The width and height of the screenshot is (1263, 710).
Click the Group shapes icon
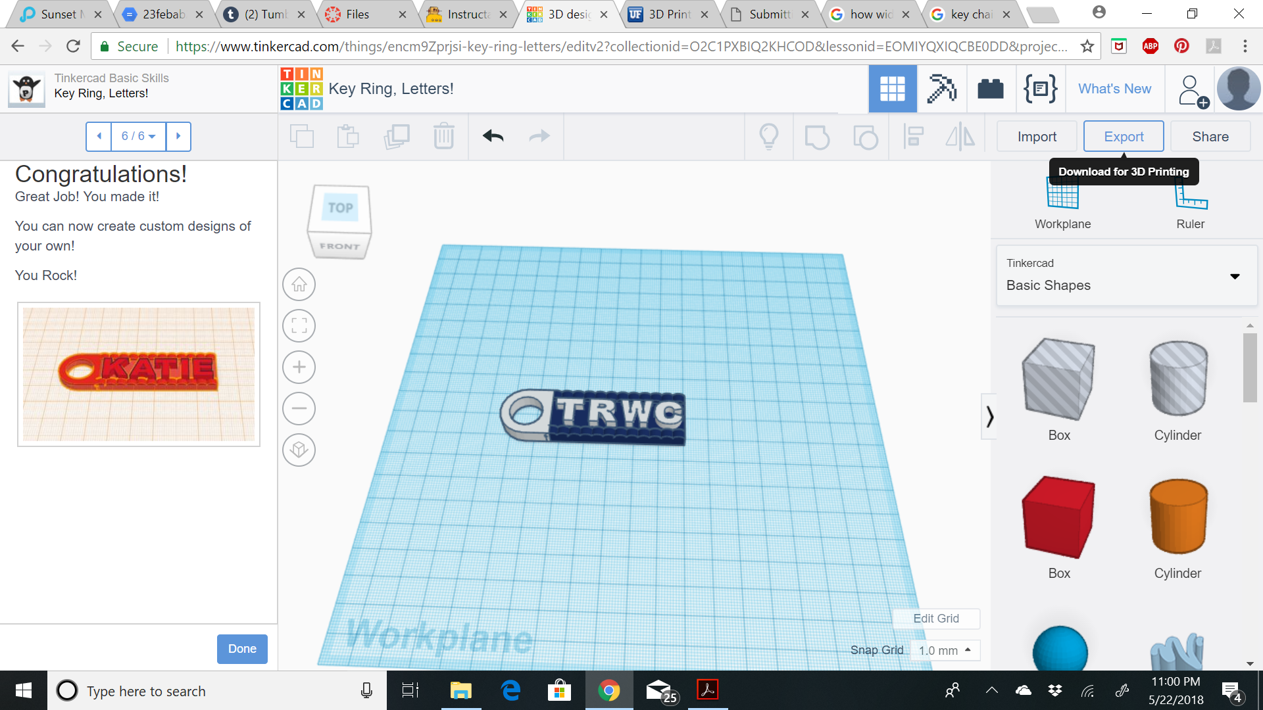click(x=817, y=137)
